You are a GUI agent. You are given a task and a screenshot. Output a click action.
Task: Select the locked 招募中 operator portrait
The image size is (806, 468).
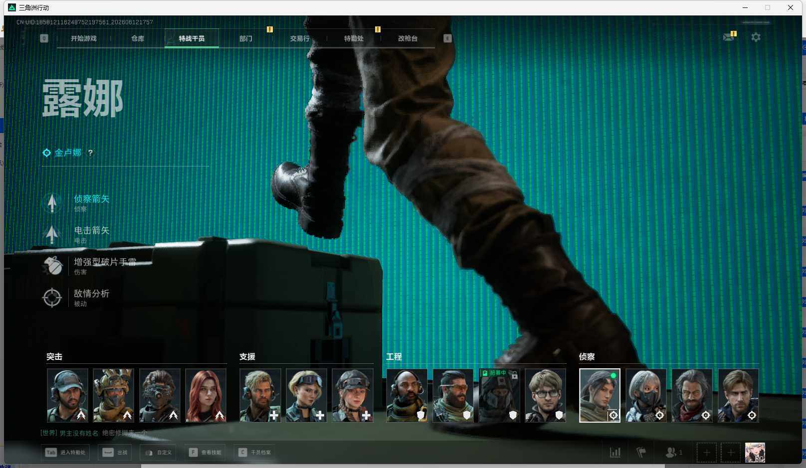pos(499,395)
